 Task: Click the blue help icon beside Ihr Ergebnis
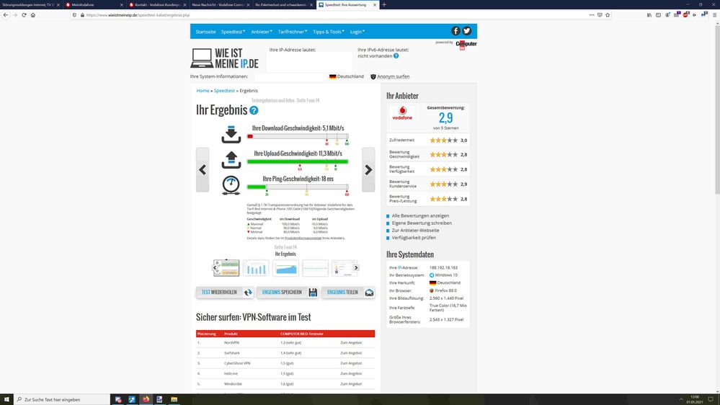click(254, 110)
